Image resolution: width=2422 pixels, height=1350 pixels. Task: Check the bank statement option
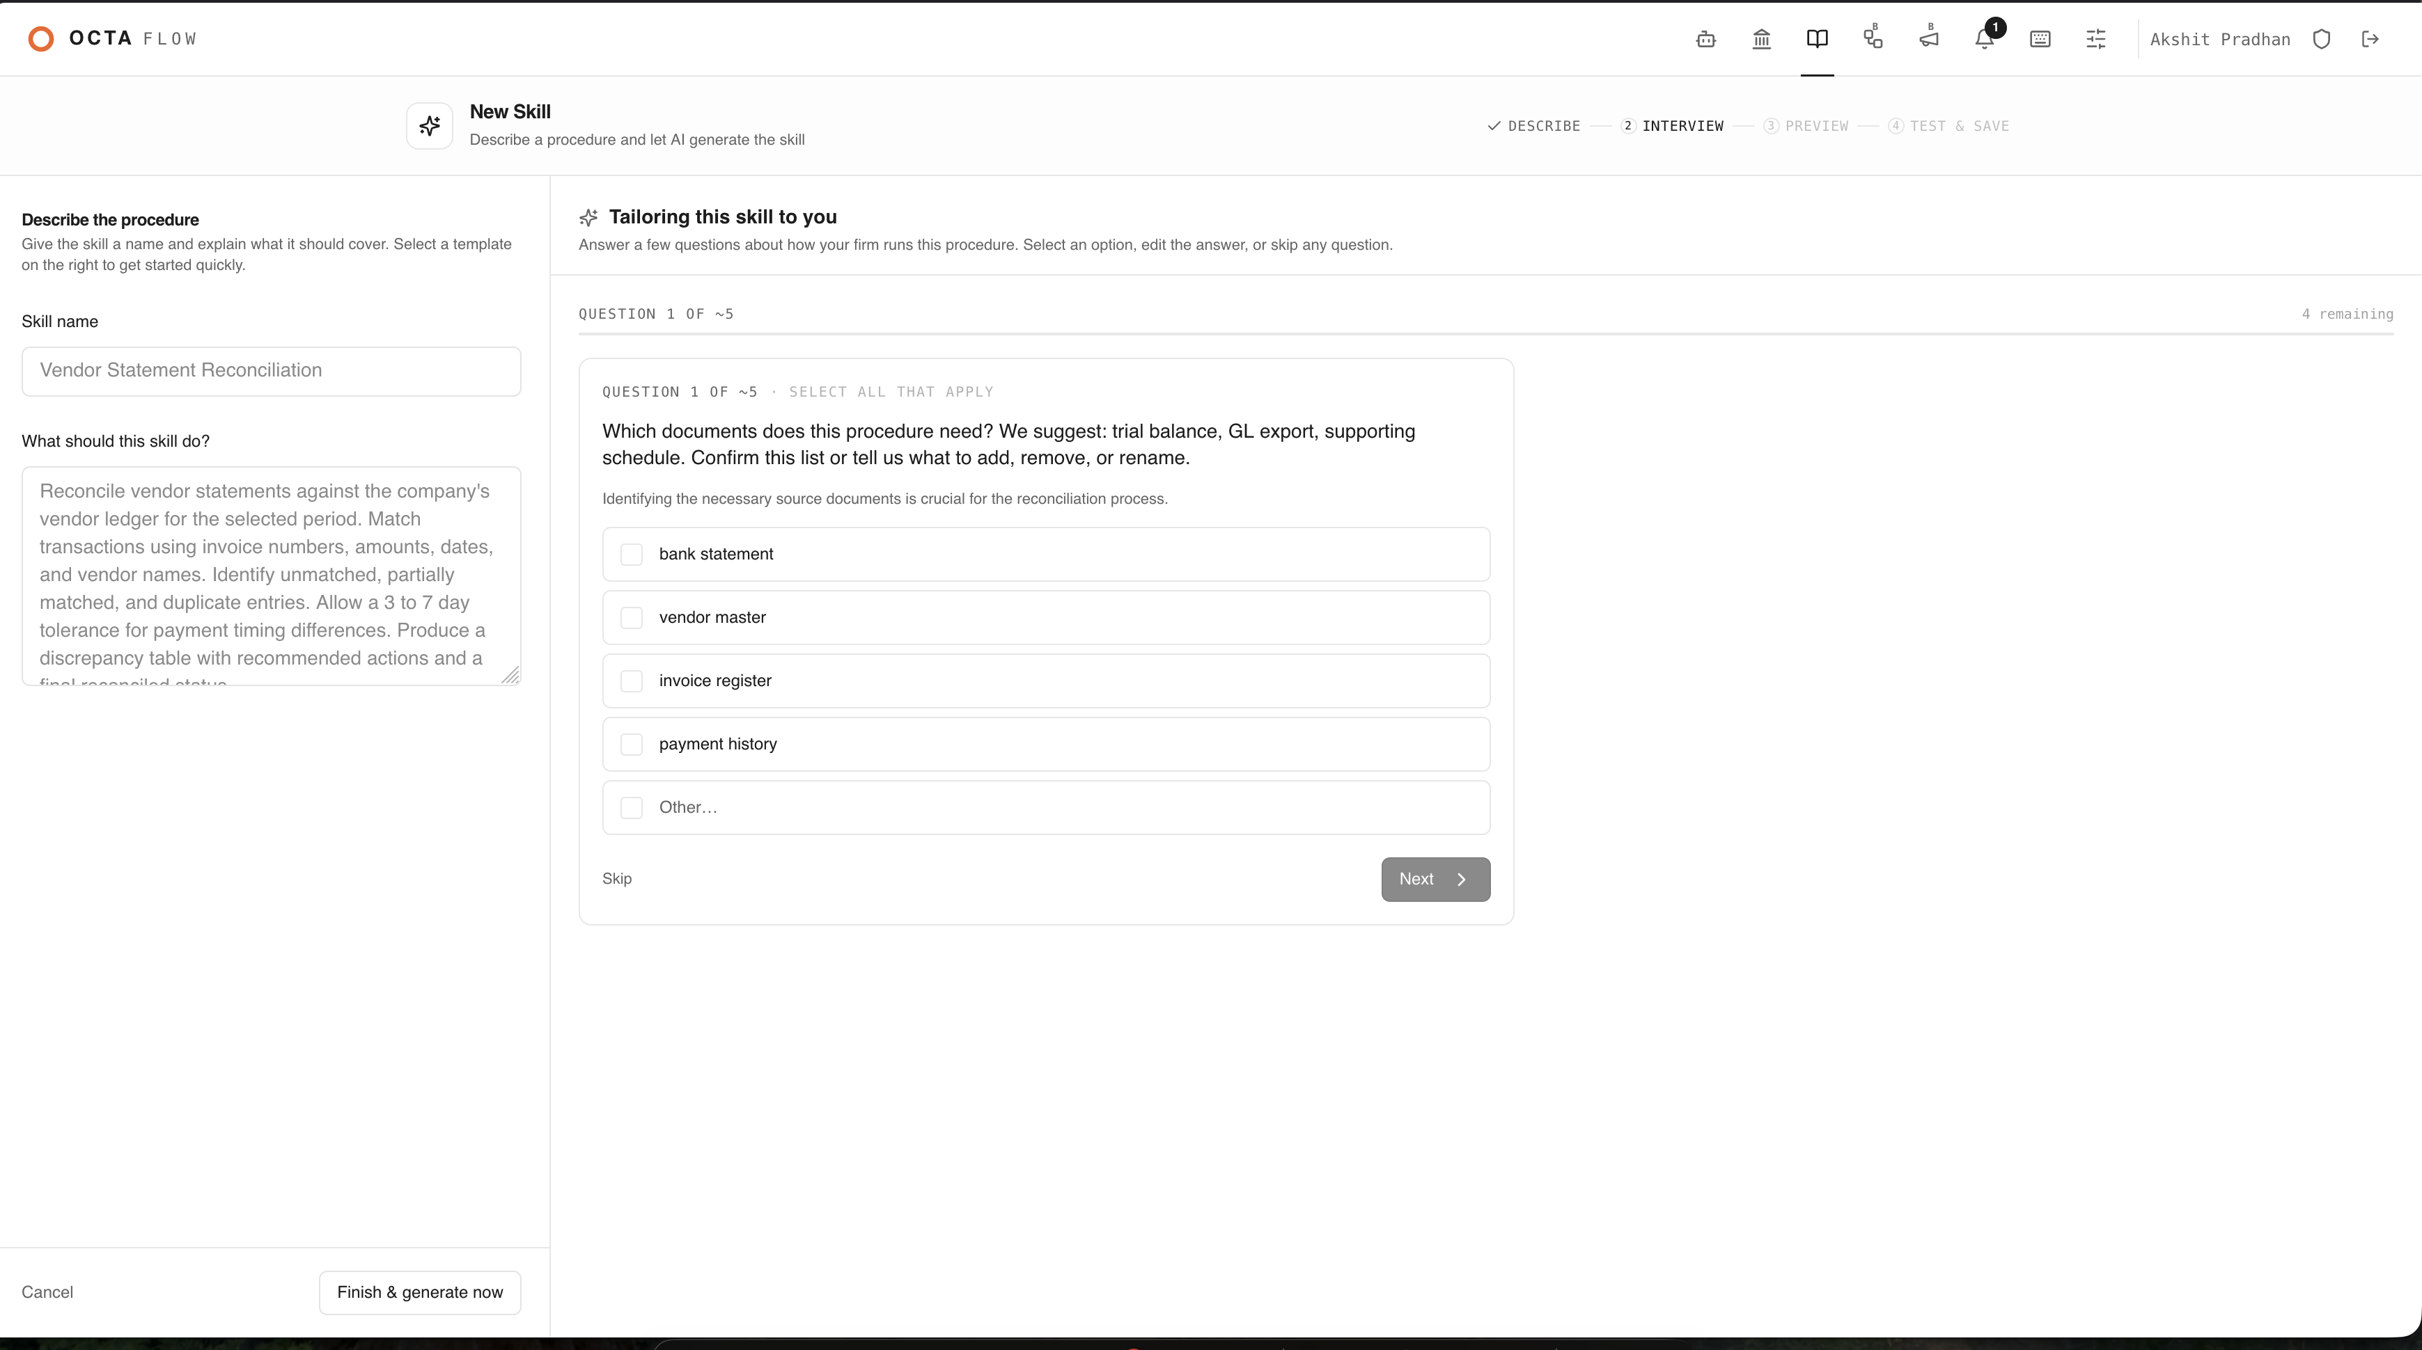tap(1045, 555)
